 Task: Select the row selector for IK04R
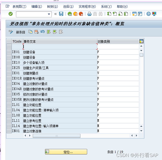9,89
